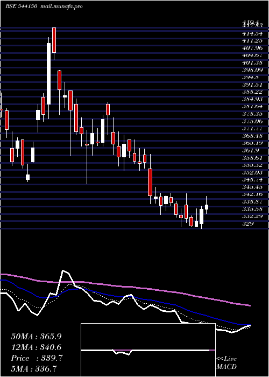The width and height of the screenshot is (269, 377).
Task: Click the '50MA : 365.9' legend value
Action: tap(36, 337)
